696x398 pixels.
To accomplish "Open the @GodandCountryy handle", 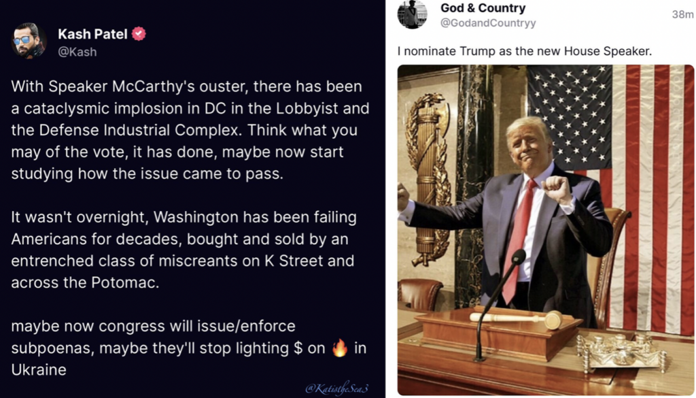I will point(488,23).
